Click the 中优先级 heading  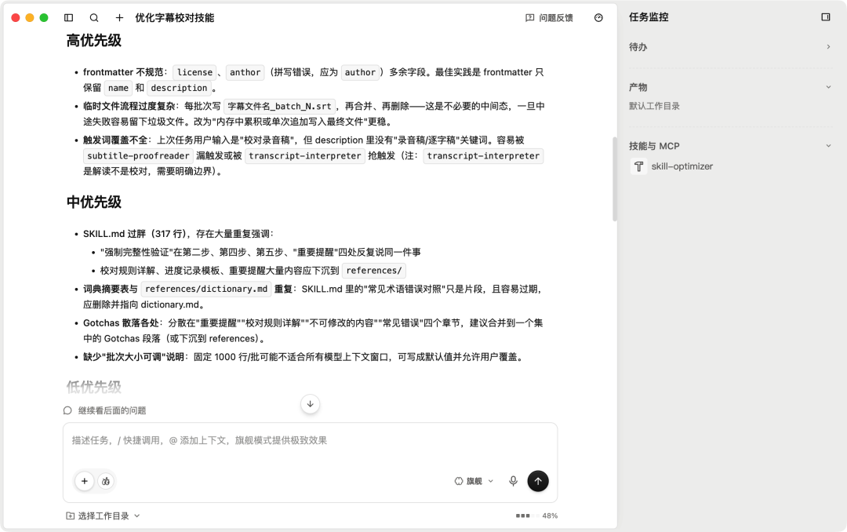click(94, 202)
